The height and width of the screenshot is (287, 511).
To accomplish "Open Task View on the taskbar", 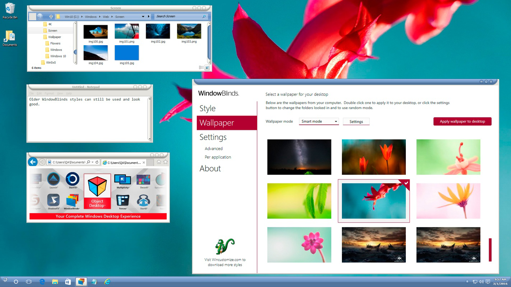I will (29, 282).
